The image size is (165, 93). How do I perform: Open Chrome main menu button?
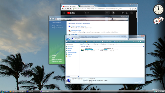point(135,9)
